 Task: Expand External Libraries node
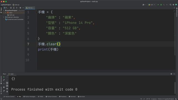[x=4, y=17]
